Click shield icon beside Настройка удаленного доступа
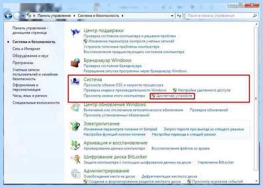The image size is (263, 188). pos(175,90)
